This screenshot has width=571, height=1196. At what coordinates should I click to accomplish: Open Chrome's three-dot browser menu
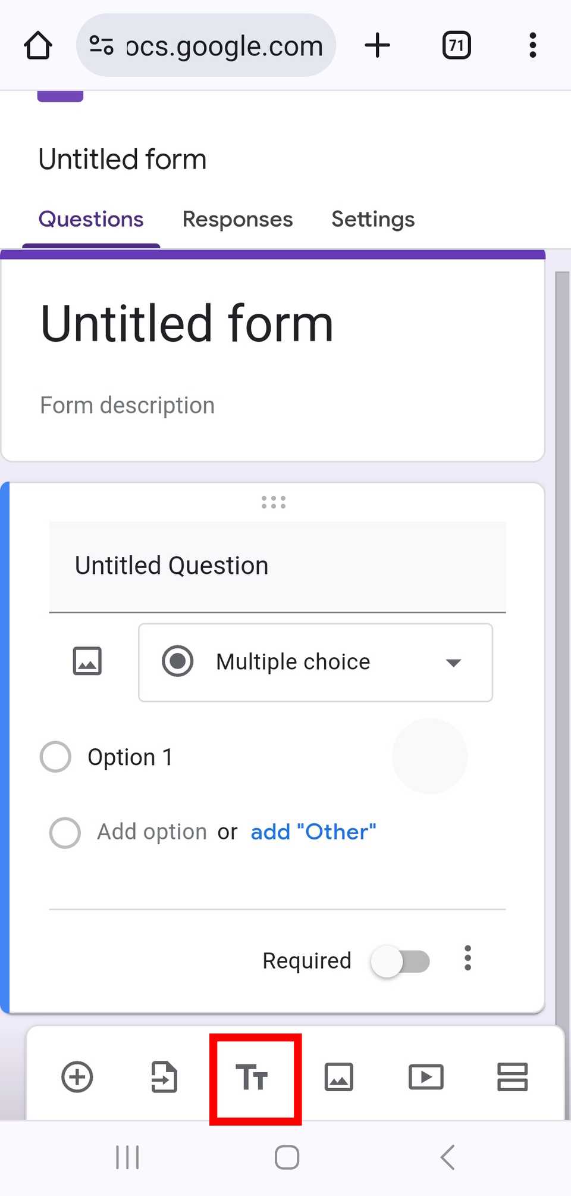(532, 45)
